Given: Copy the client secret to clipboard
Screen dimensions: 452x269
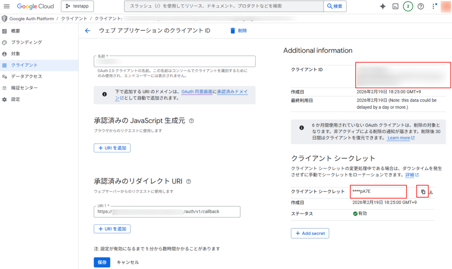Looking at the screenshot, I should pyautogui.click(x=423, y=192).
